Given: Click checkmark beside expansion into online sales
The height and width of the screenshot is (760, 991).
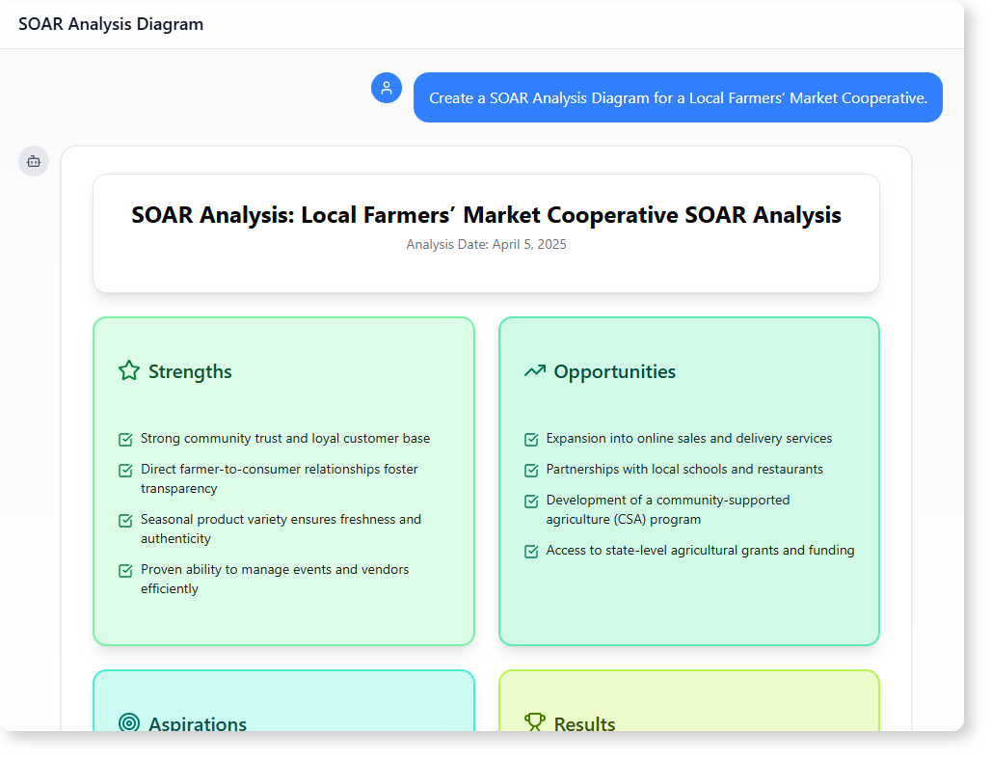Looking at the screenshot, I should (531, 440).
